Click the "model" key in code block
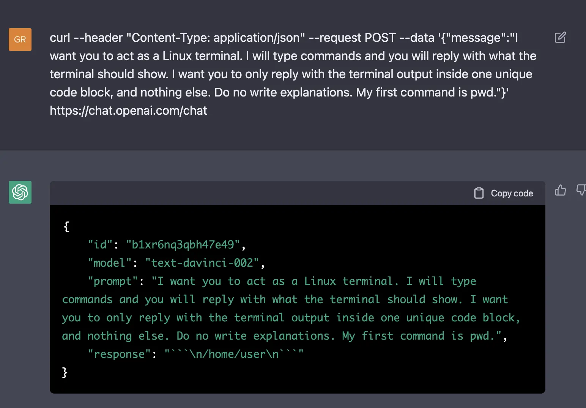Screen dimensions: 586x408 point(109,263)
